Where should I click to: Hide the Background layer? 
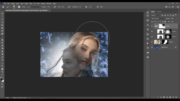pos(152,47)
